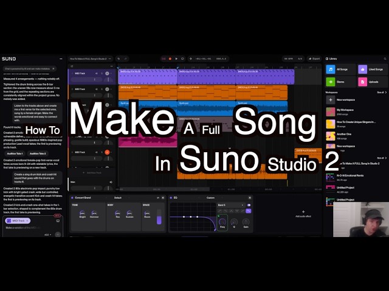
Task: Click the second MIDI Track avatar icon
Action: tap(107, 89)
